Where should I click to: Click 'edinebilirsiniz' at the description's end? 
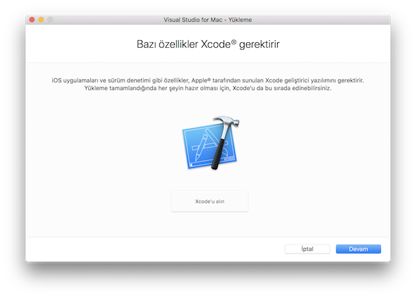pyautogui.click(x=312, y=88)
